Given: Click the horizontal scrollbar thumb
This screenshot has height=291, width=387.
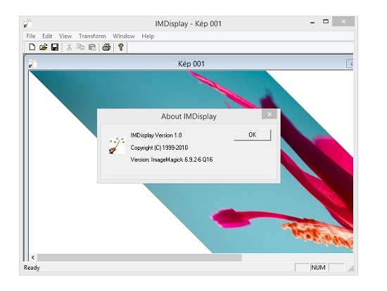Looking at the screenshot, I should (139, 258).
